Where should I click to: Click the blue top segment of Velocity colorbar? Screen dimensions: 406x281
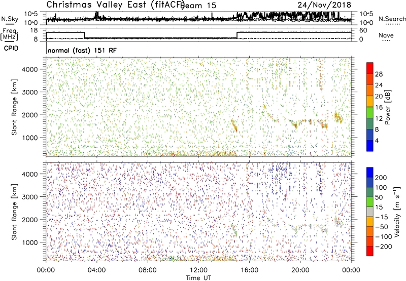coord(370,172)
